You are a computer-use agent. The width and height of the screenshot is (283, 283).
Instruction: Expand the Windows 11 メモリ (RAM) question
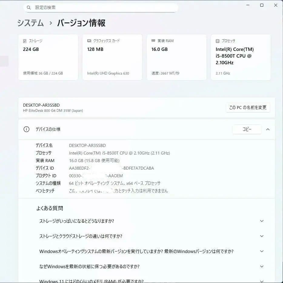pyautogui.click(x=261, y=280)
